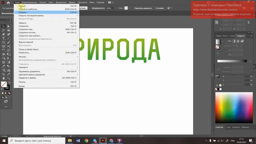Pick a color from spectrum bar
Viewport: 256px width, 144px height.
[x=234, y=108]
